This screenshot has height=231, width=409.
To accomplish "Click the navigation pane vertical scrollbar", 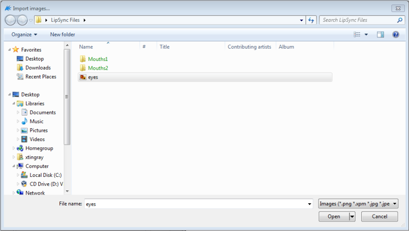I will tap(67, 96).
